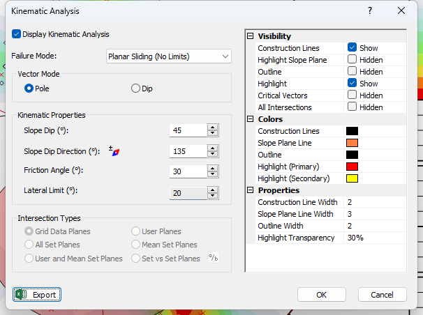Screen dimensions: 423x315
Task: Open the Failure Mode dropdown
Action: click(169, 56)
